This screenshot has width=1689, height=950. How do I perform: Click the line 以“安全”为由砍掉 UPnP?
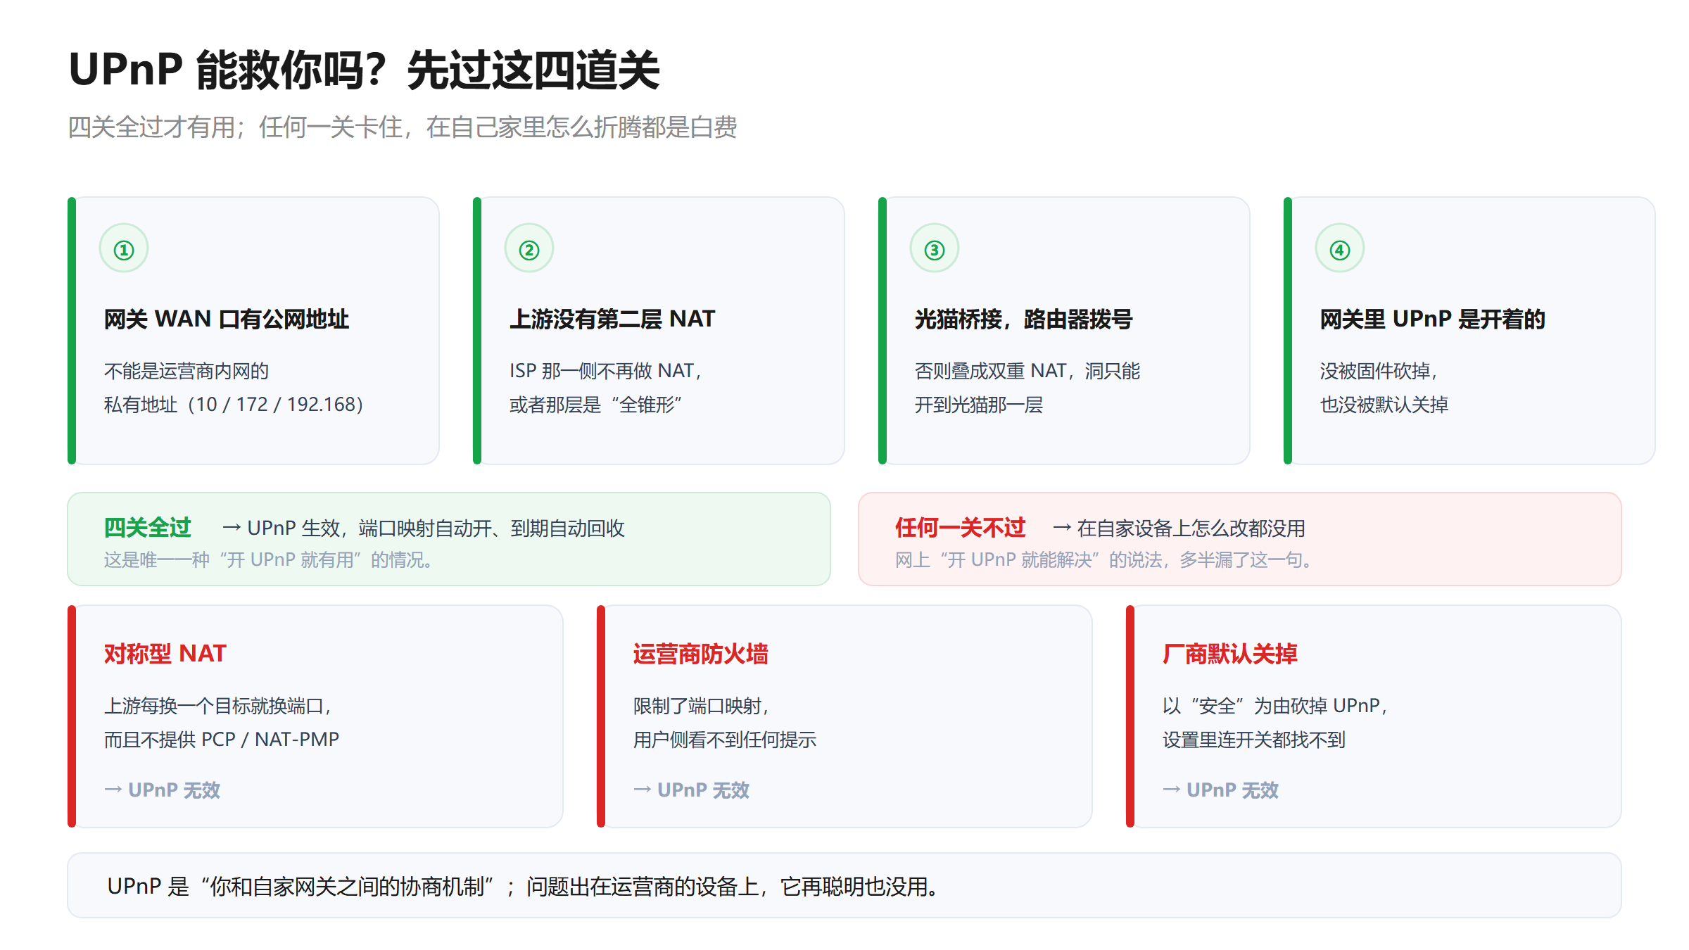click(1275, 706)
